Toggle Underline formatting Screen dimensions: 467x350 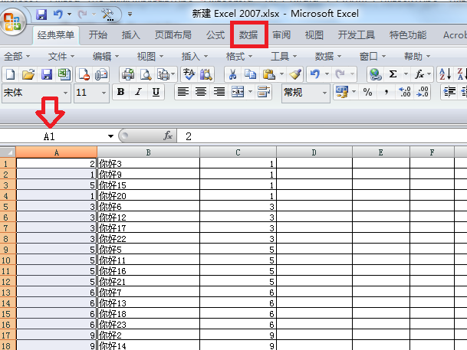pos(156,92)
